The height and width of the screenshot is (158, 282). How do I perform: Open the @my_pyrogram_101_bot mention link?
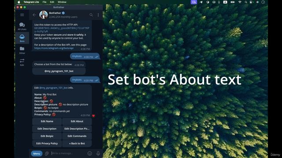coord(53,88)
